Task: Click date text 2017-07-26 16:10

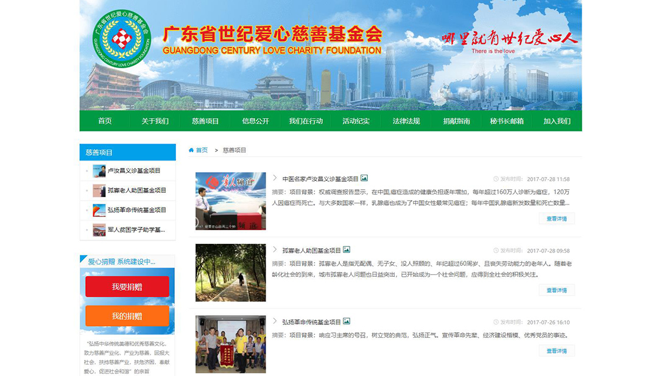Action: point(548,322)
